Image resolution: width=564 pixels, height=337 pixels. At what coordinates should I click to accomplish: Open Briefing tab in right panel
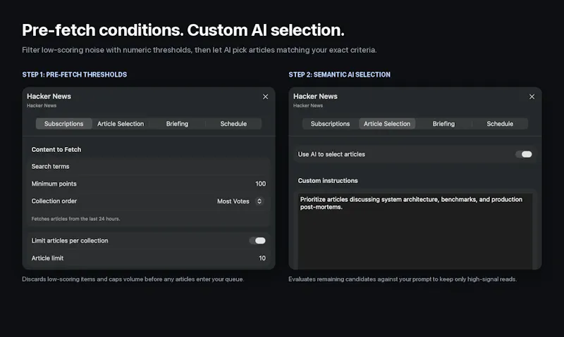(x=443, y=123)
